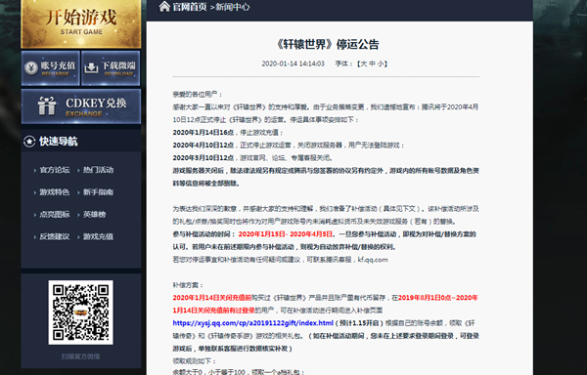This screenshot has width=587, height=375.
Task: Click the 亲爱的各位用户： greeting line
Action: pos(198,94)
